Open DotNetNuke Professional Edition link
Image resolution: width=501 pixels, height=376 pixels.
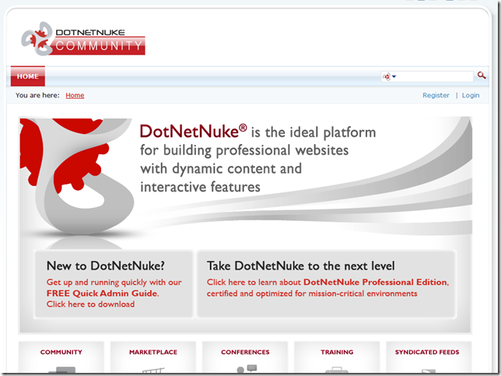(376, 282)
